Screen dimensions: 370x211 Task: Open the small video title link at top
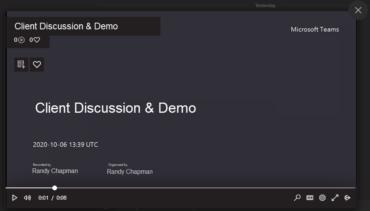[66, 26]
